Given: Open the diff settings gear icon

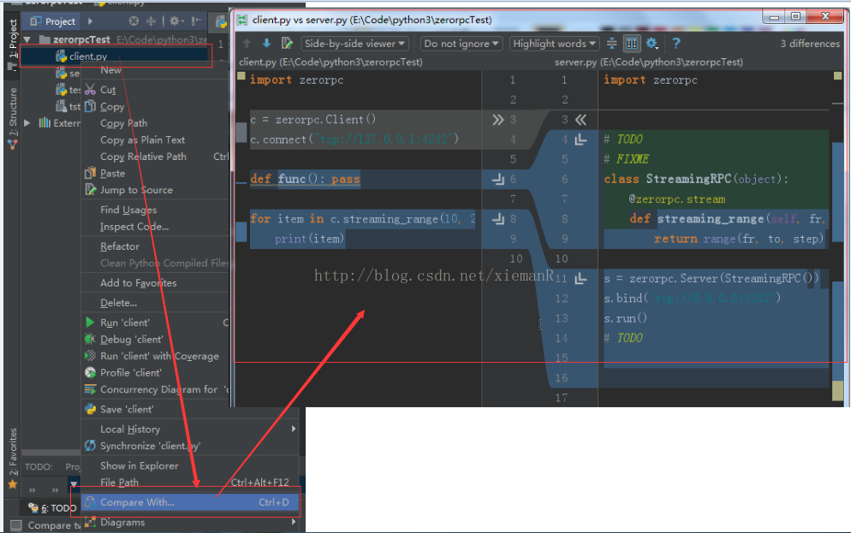Looking at the screenshot, I should [652, 44].
